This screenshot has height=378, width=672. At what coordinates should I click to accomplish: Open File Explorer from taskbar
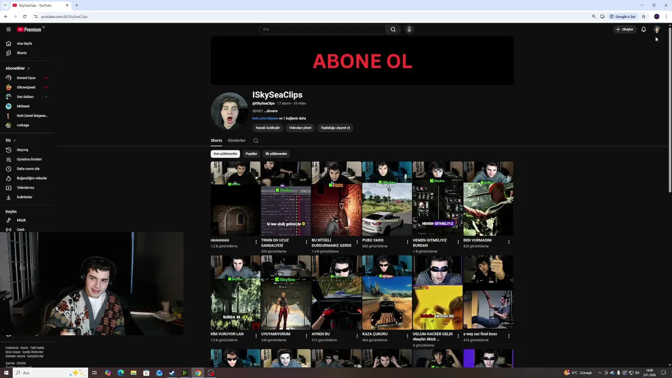pos(133,373)
